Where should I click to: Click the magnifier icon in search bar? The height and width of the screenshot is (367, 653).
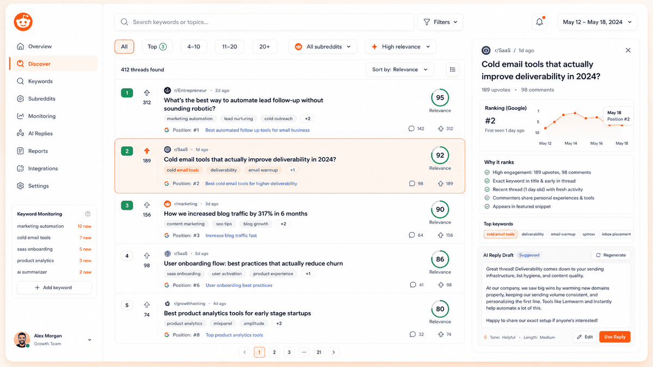point(125,22)
